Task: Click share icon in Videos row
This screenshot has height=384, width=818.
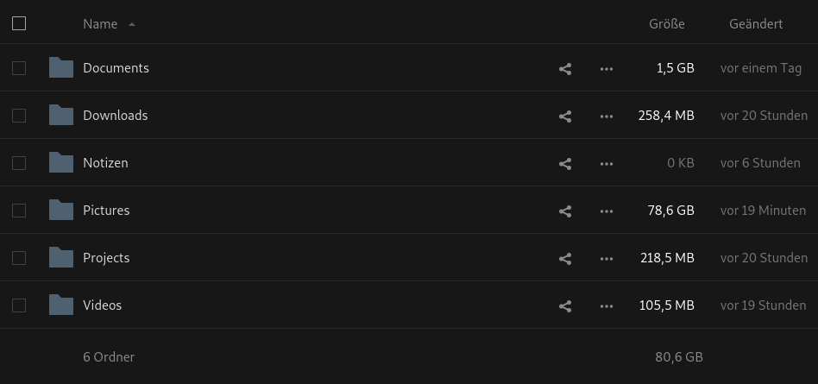Action: [565, 306]
